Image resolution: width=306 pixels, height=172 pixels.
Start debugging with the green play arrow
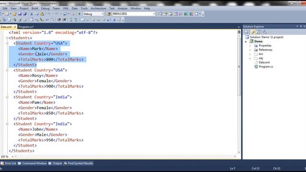[79, 14]
